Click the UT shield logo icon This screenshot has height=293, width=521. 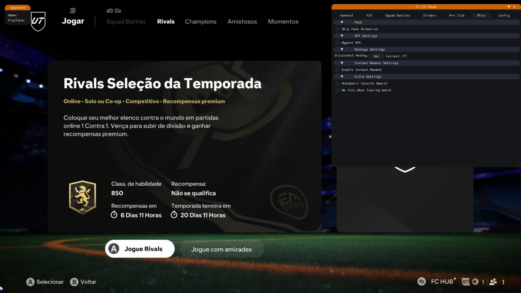pos(38,22)
